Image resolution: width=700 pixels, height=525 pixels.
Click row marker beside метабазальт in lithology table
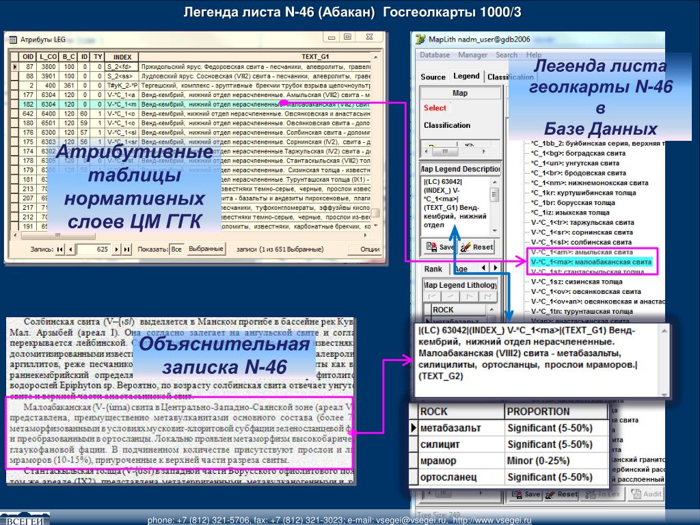pos(414,428)
